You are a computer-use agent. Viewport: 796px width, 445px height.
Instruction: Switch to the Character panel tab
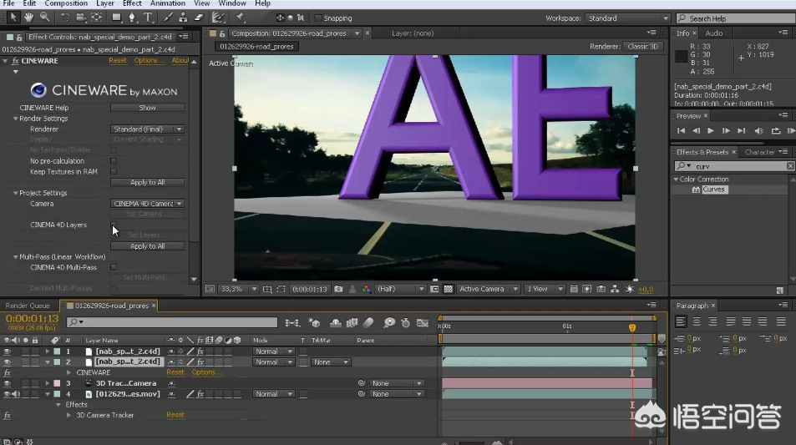pyautogui.click(x=759, y=152)
